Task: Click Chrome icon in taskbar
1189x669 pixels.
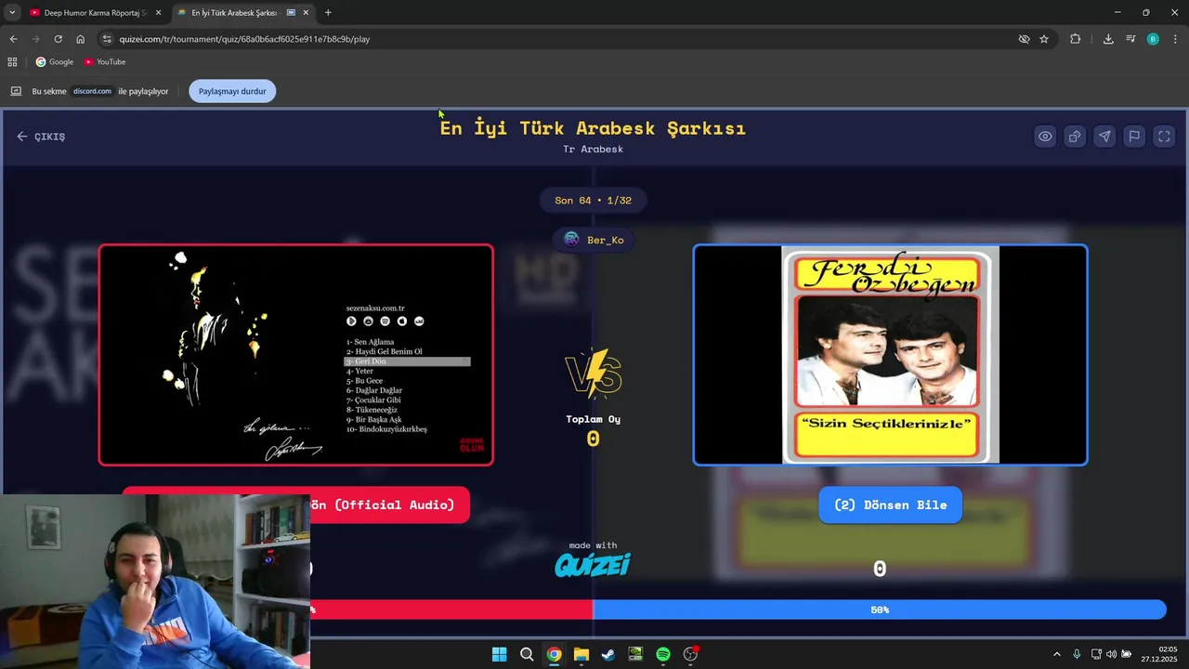Action: click(554, 654)
